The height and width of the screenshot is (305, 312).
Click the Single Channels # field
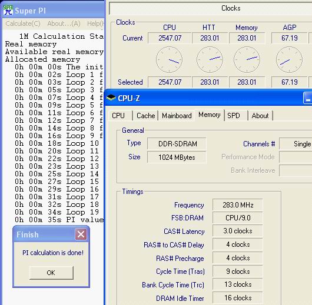(296, 143)
